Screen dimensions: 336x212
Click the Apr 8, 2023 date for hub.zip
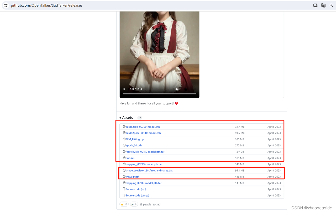[274, 158]
